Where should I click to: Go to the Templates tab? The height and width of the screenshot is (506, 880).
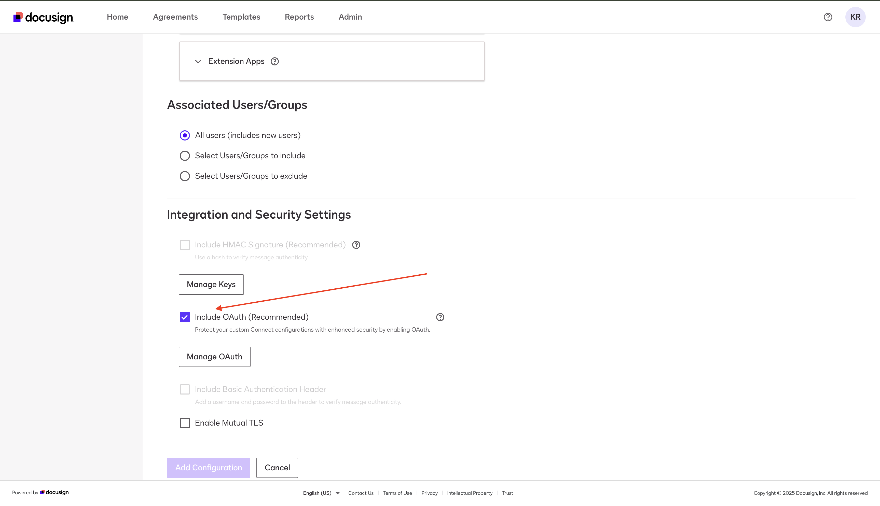pyautogui.click(x=241, y=17)
